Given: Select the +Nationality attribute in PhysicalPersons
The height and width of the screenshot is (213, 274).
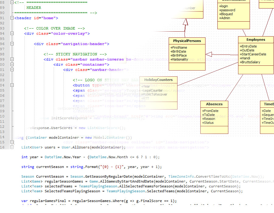Looking at the screenshot, I should [179, 59].
